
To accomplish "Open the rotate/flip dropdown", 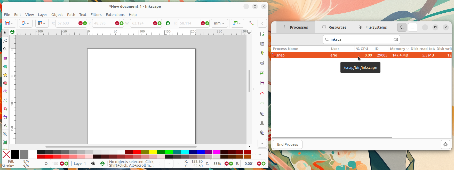I will pos(26,23).
